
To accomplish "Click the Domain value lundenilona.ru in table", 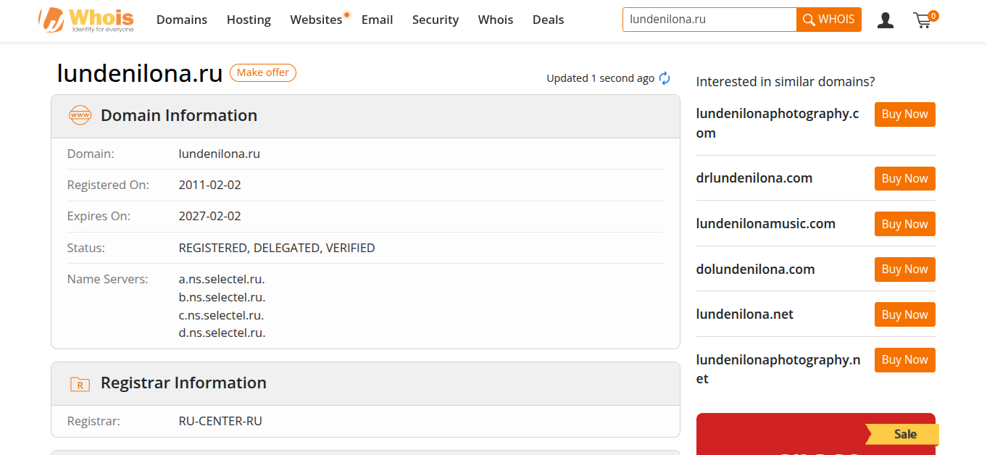I will tap(220, 154).
